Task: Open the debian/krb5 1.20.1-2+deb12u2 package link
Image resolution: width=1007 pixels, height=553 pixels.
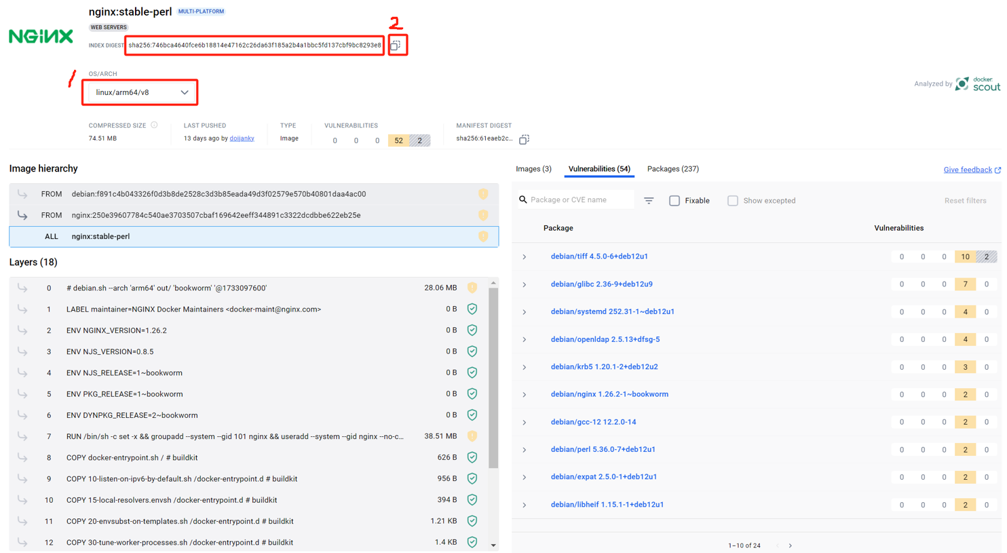Action: click(604, 367)
